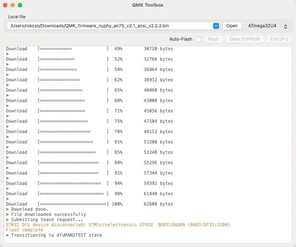
Task: Click the 'File downloaded successfully' log line
Action: [46, 214]
